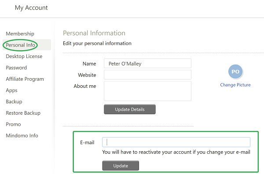Choose Restore Backup option
The image size is (264, 174).
tap(23, 113)
